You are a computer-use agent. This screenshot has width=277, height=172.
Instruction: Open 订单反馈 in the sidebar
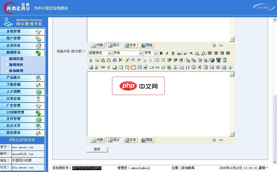22,99
